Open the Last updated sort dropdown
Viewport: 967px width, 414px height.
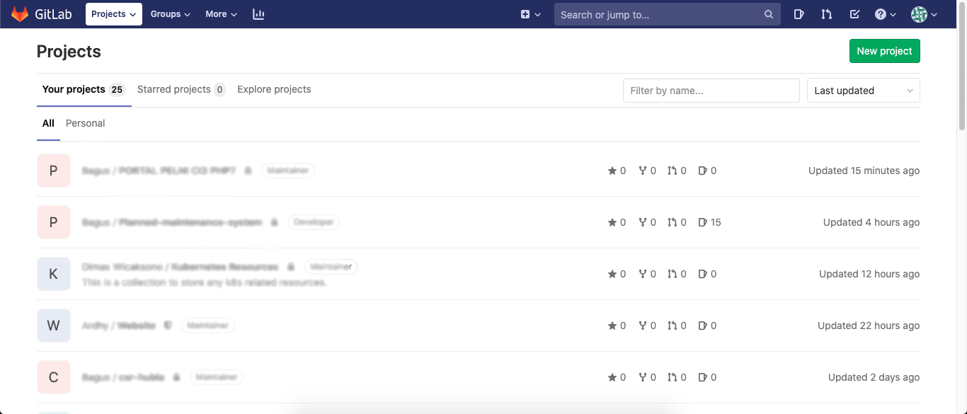pyautogui.click(x=863, y=91)
